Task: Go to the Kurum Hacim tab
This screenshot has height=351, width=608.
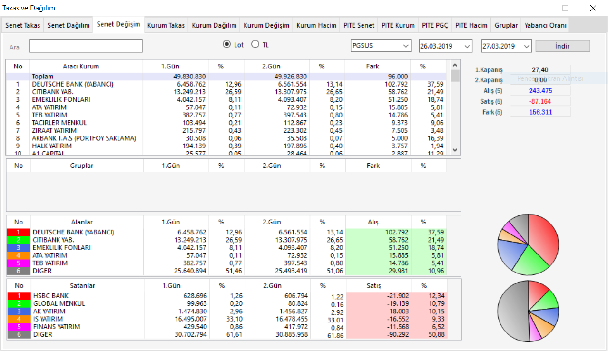Action: point(316,25)
